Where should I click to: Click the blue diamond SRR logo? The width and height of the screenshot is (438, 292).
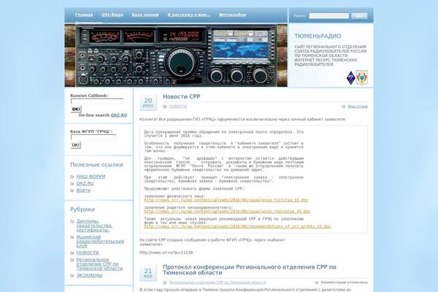tap(350, 78)
